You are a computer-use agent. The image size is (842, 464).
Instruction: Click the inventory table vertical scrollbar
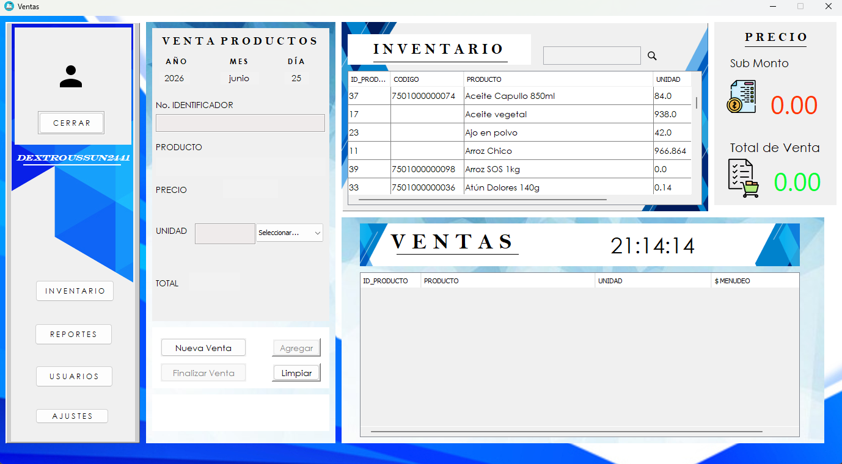(x=697, y=102)
